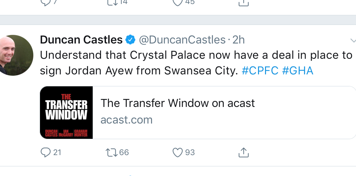Like the tweet showing 45 likes
This screenshot has width=356, height=176.
click(178, 2)
